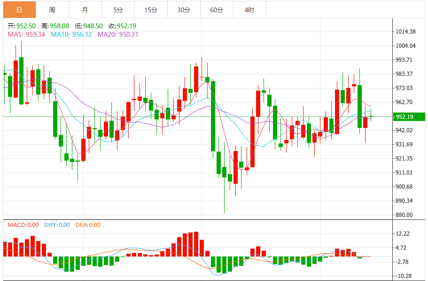Click the 高:958.08 high price value
This screenshot has height=281, width=428.
55,26
